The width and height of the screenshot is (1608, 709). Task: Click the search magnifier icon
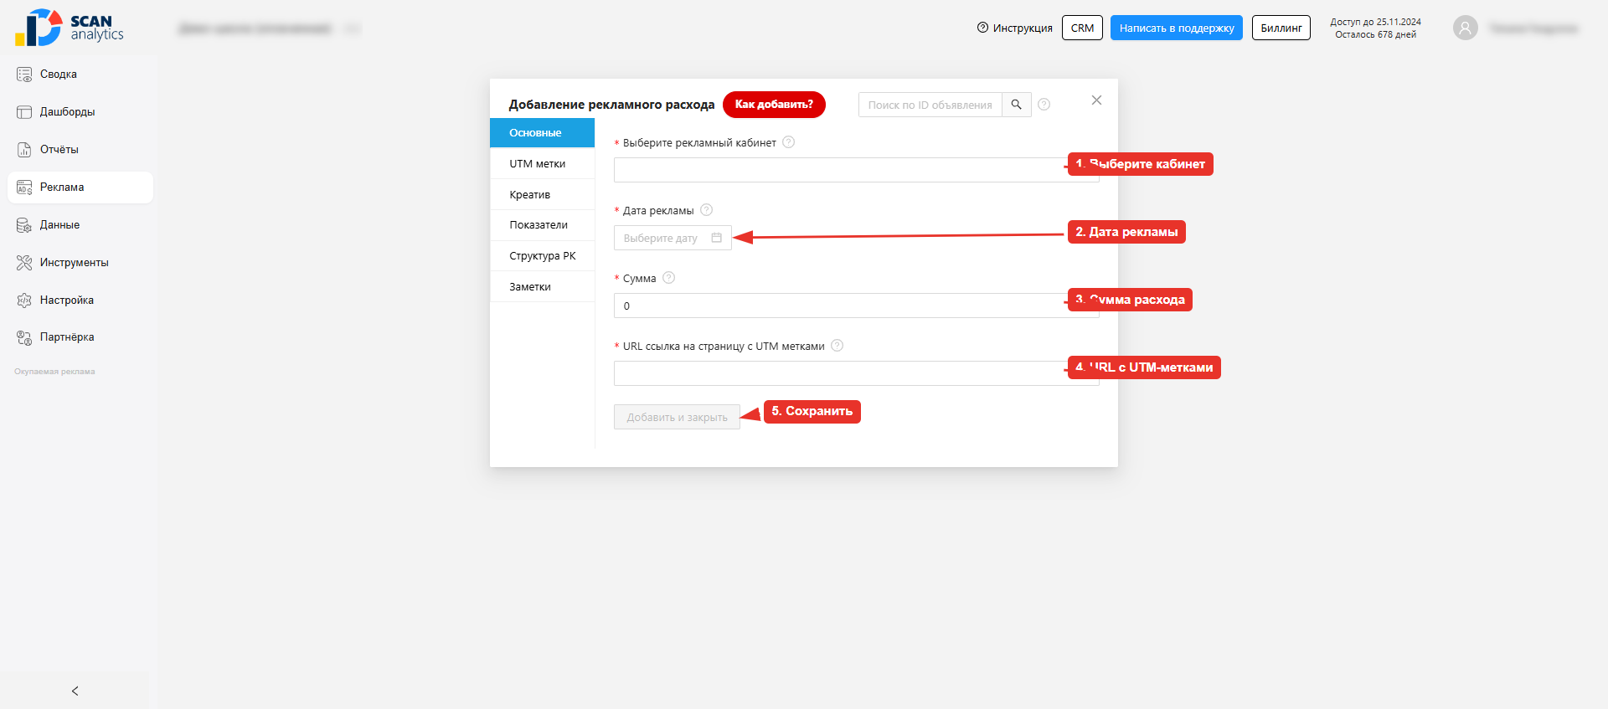point(1016,105)
